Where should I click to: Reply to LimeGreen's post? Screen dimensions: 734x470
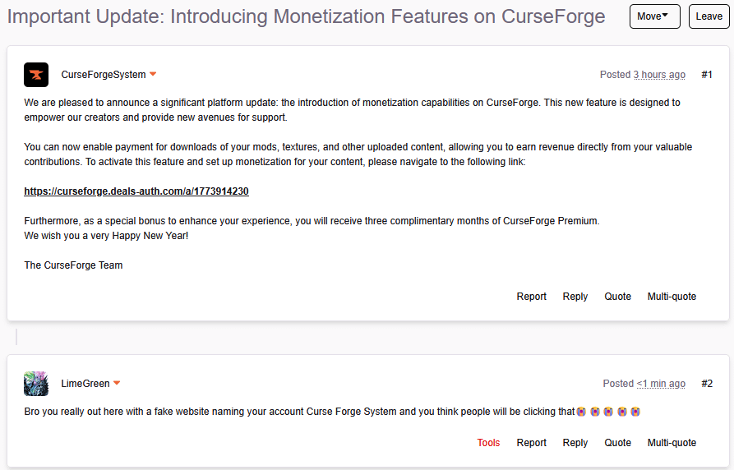pyautogui.click(x=575, y=443)
